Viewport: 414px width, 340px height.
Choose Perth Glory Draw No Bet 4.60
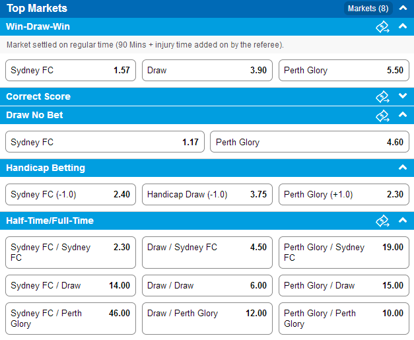pos(310,142)
